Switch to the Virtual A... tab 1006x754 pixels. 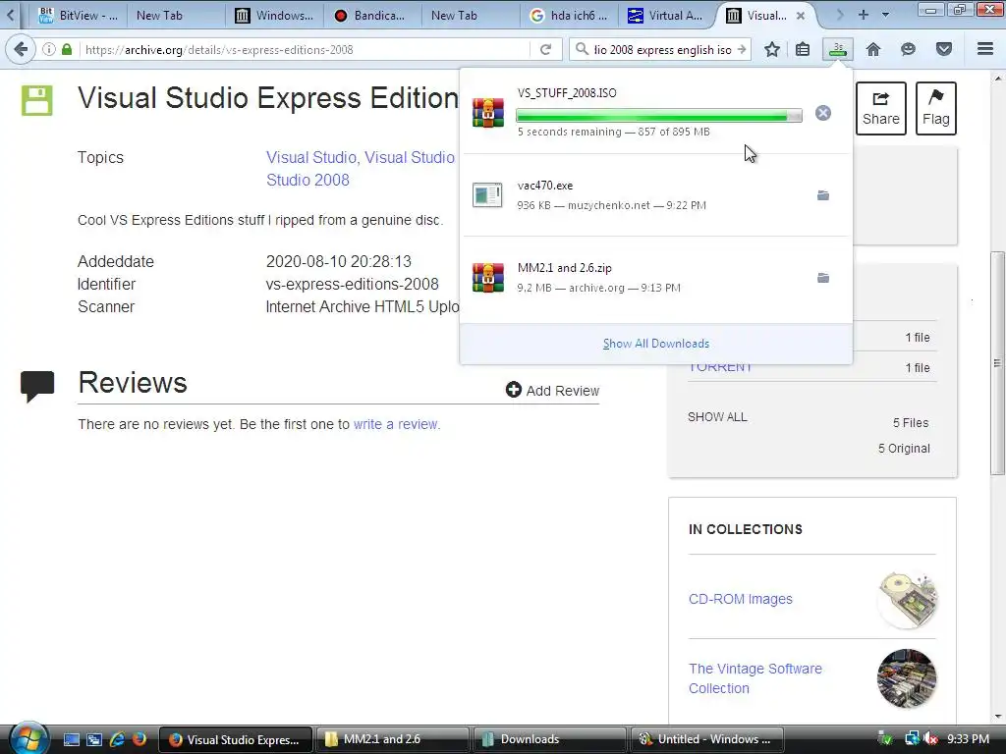click(667, 16)
